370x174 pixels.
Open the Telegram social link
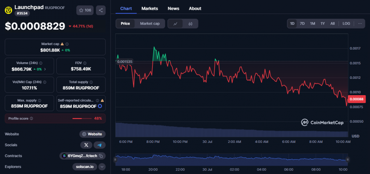coord(100,145)
